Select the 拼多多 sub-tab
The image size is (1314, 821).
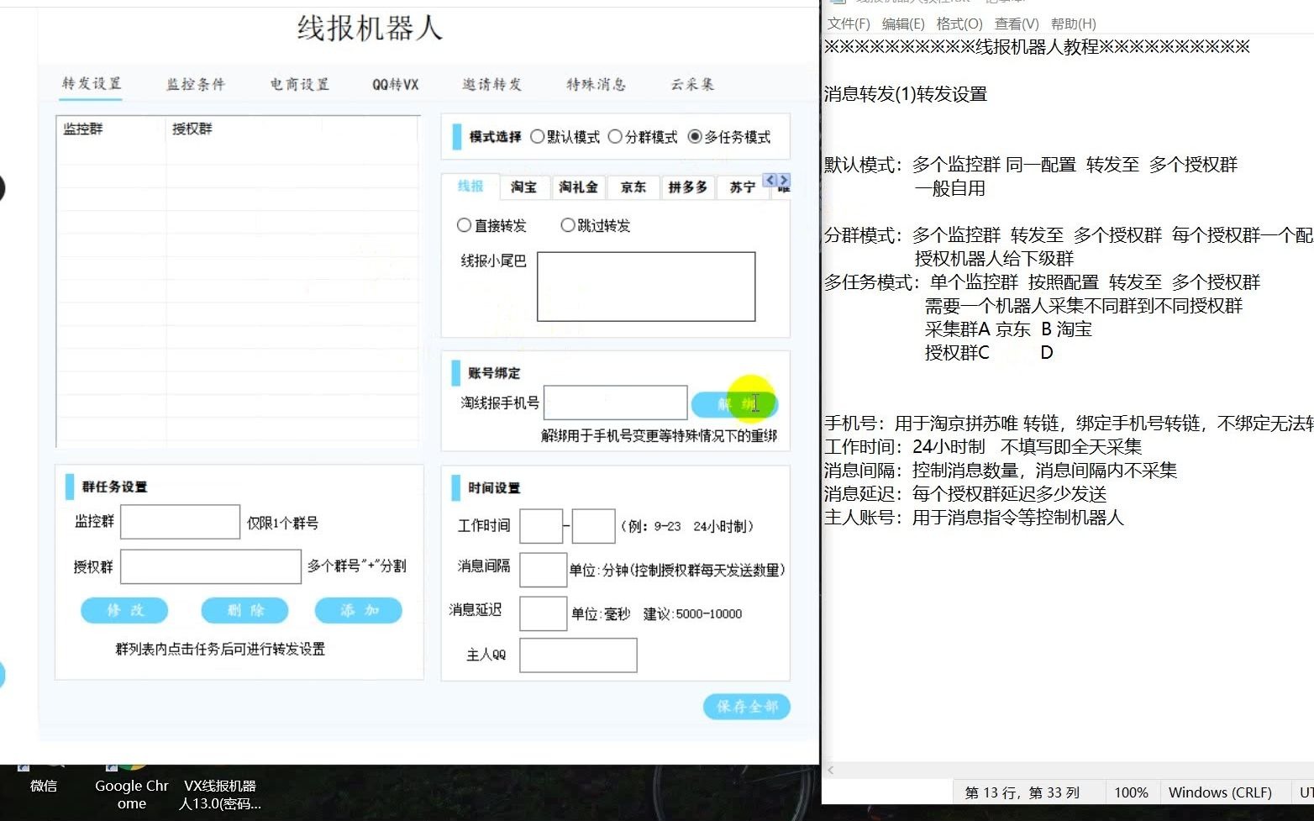(x=688, y=187)
